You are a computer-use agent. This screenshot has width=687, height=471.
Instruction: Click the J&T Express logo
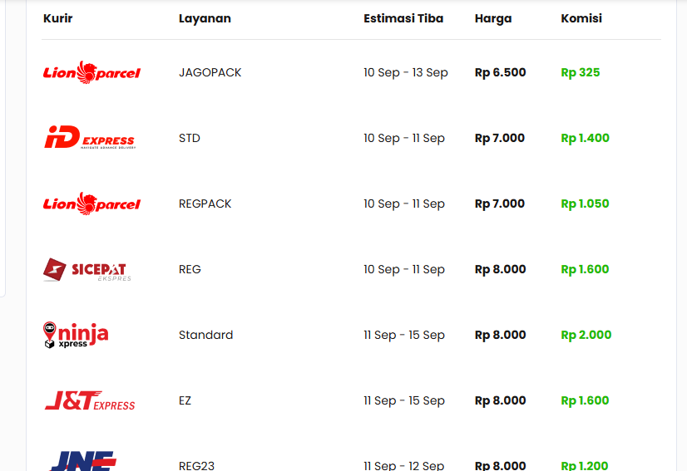tap(90, 400)
